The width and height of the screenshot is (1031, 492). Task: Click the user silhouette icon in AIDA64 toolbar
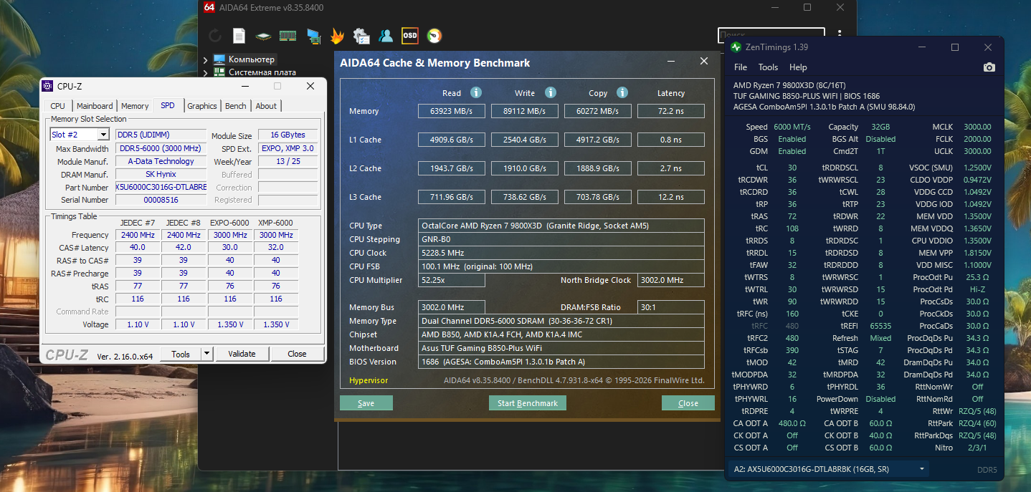tap(386, 35)
